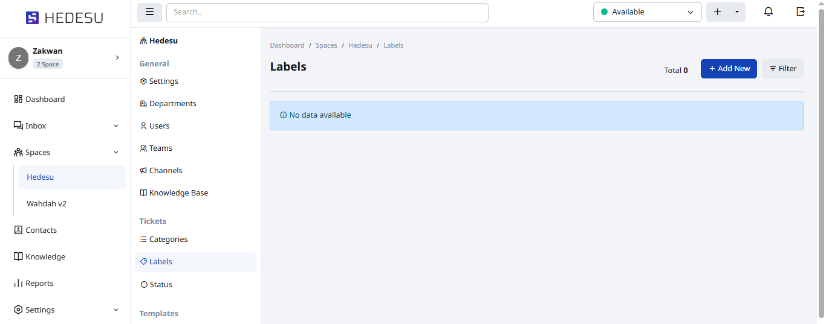Screen dimensions: 826x324
Task: Click the HEDESU logo icon
Action: 32,18
